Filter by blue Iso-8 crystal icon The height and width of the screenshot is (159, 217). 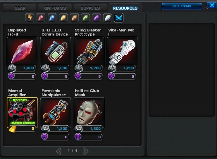tap(52, 18)
